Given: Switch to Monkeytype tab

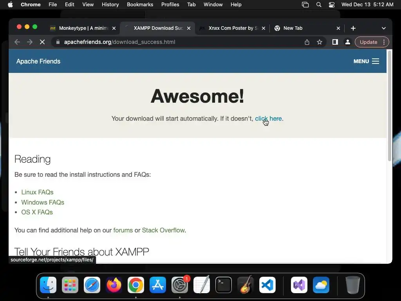Looking at the screenshot, I should (x=83, y=28).
